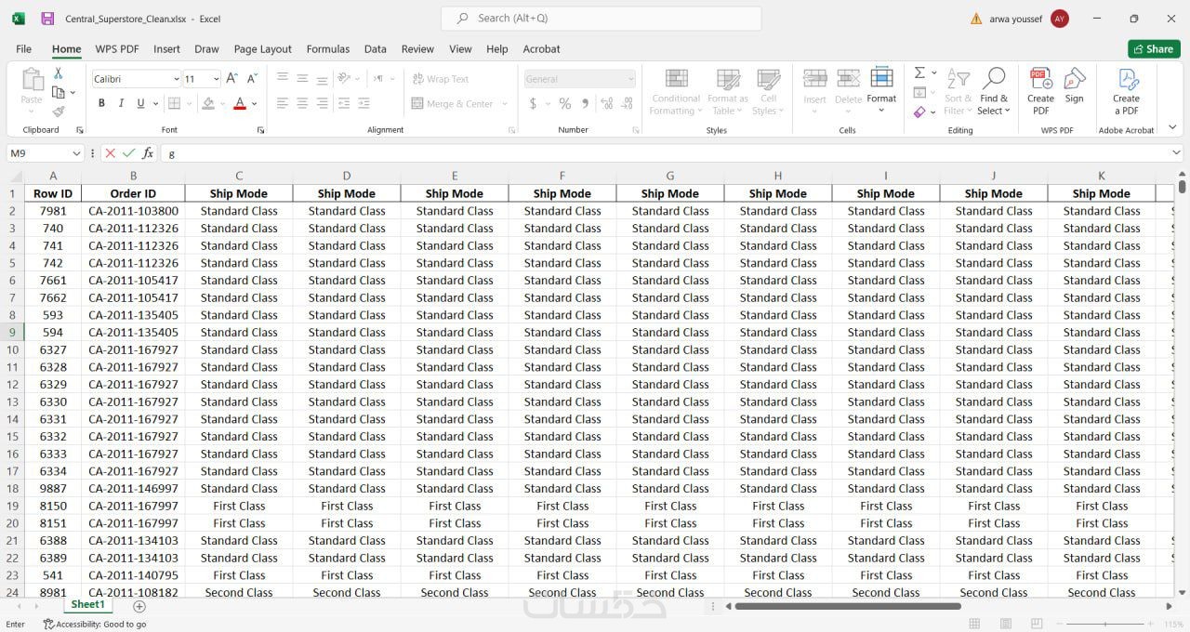Click the Borders grid icon
1190x632 pixels.
(173, 104)
